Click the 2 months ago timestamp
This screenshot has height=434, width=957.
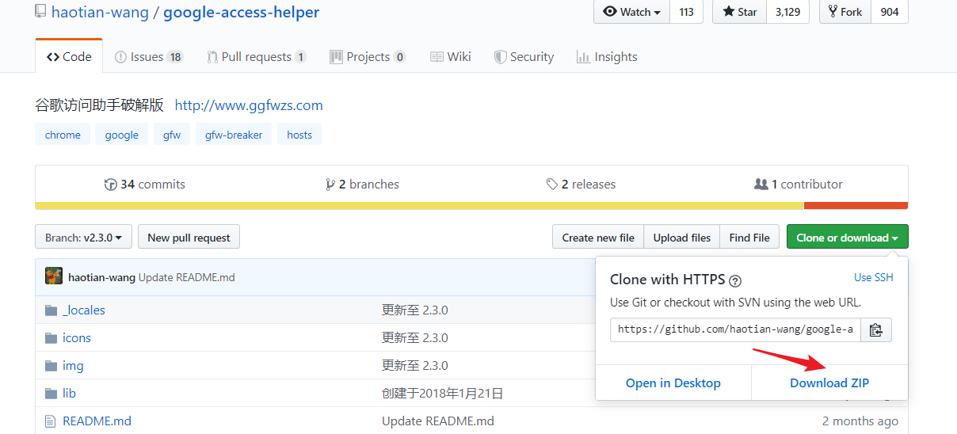pos(860,421)
